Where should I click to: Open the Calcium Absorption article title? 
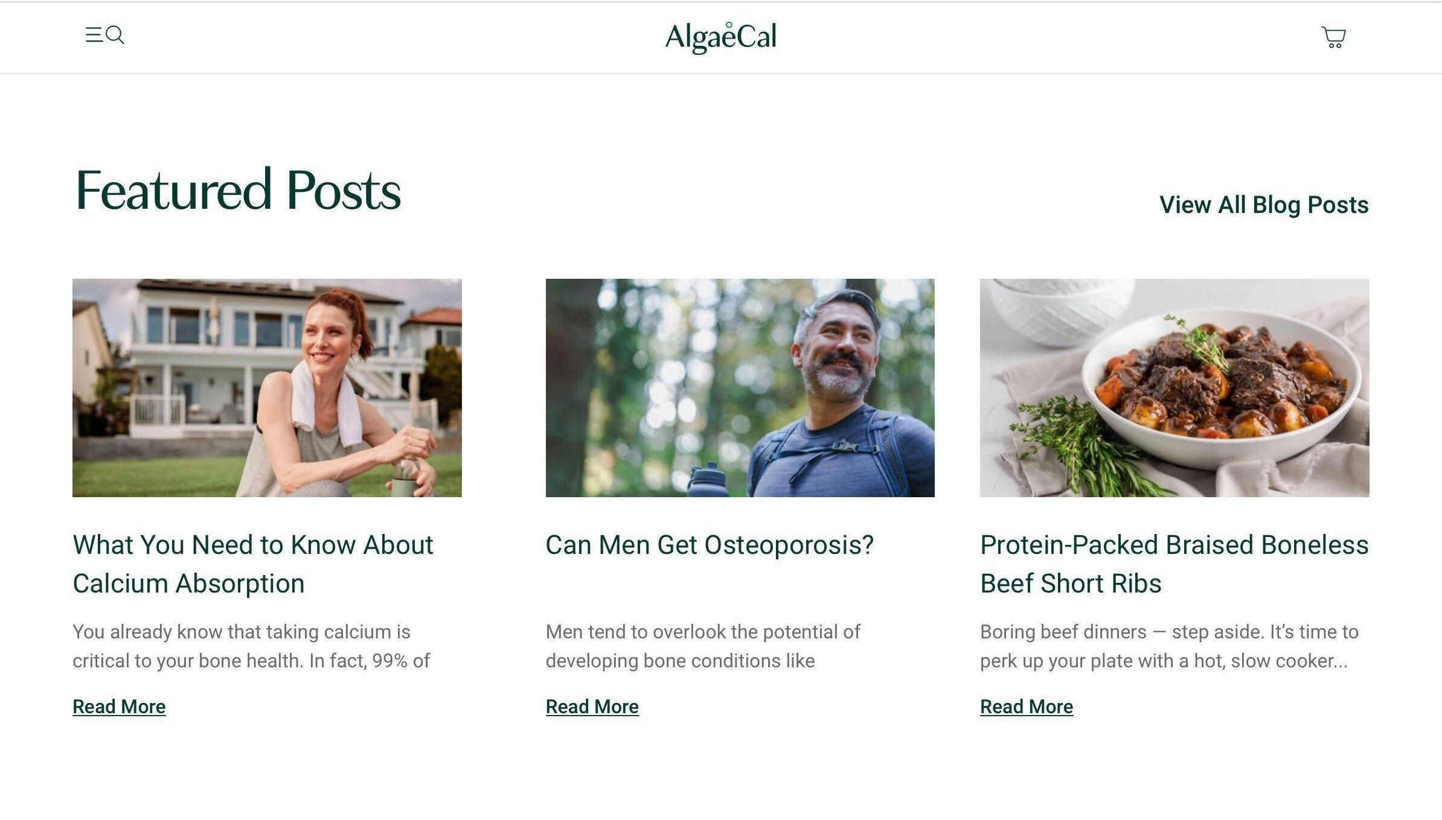pos(253,564)
